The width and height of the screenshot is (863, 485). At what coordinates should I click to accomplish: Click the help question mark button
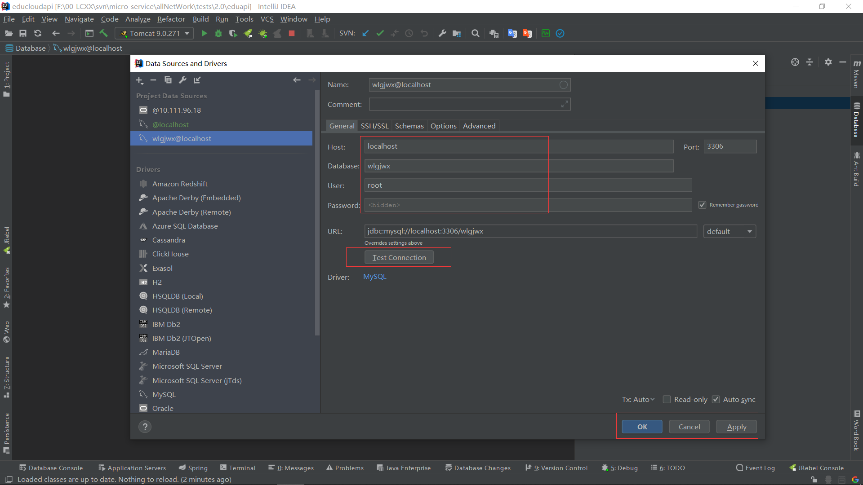145,427
